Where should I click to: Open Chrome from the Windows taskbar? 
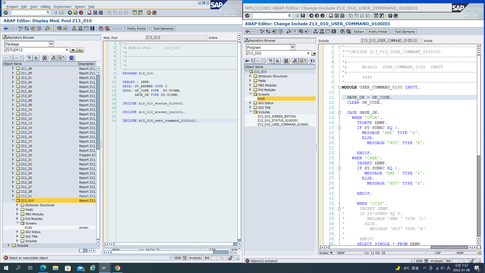click(x=117, y=268)
